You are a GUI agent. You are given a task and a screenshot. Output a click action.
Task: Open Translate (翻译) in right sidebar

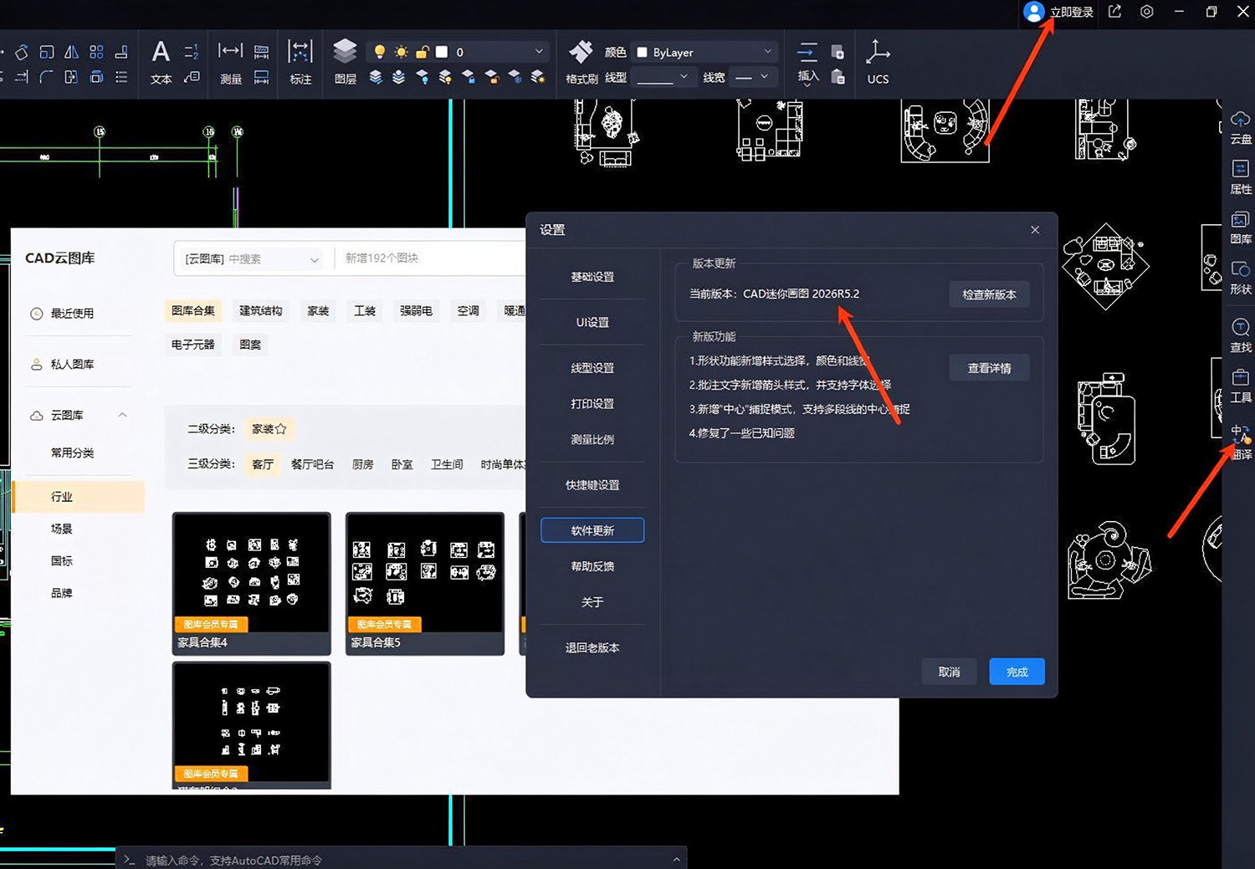pyautogui.click(x=1241, y=443)
